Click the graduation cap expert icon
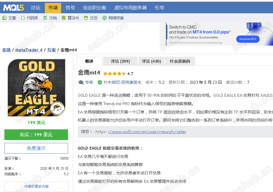 [x=81, y=82]
